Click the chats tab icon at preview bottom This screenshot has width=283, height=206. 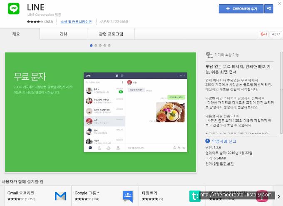[x=90, y=148]
